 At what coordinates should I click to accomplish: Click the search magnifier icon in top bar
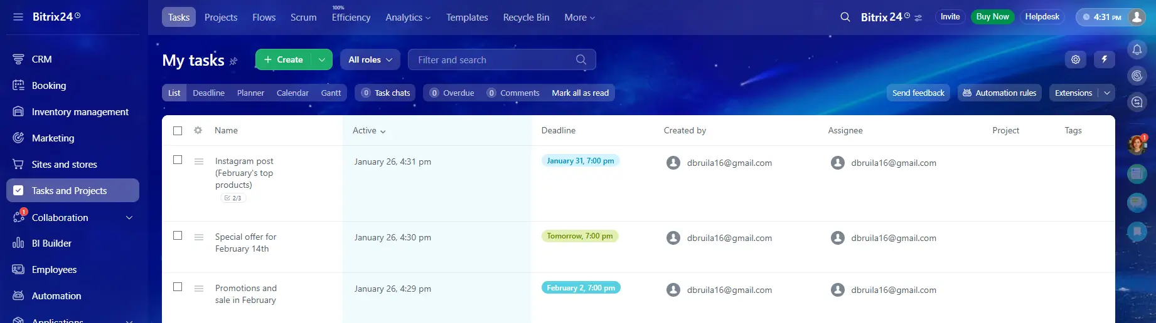[845, 17]
